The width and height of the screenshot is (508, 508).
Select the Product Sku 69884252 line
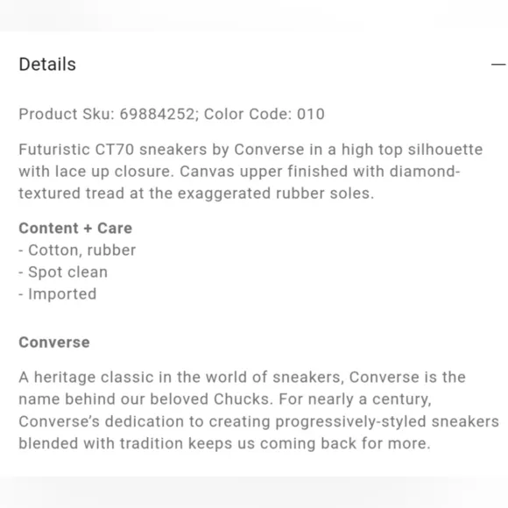(x=172, y=114)
